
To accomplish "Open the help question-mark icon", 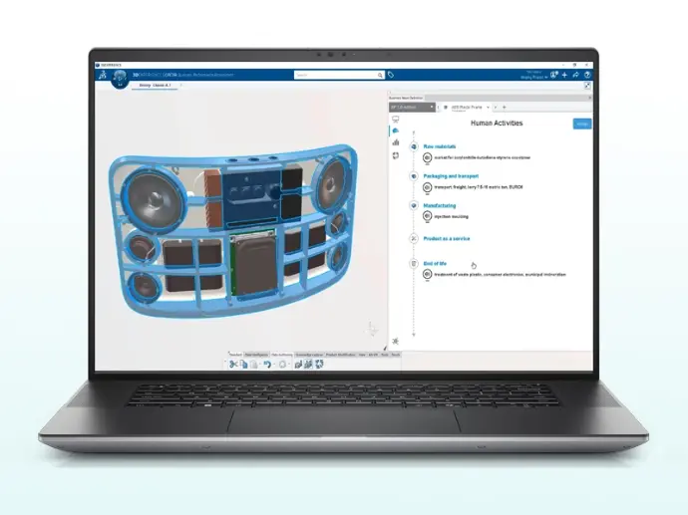I will 587,75.
